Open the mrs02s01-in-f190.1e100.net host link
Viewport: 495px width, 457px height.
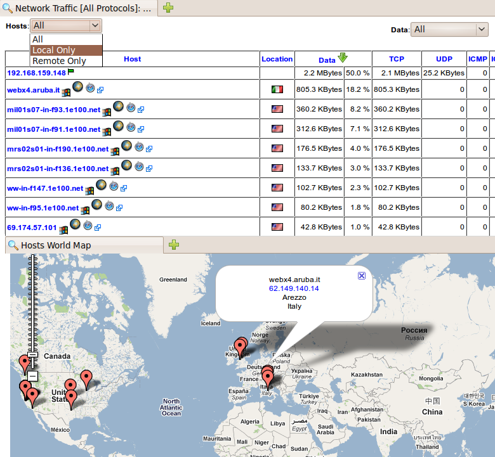coord(58,149)
